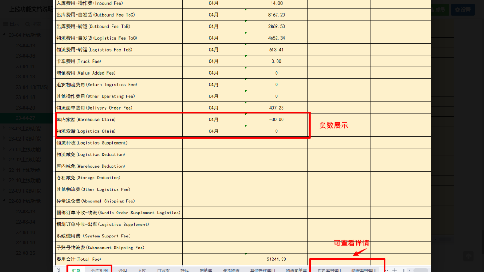This screenshot has width=484, height=272.
Task: Select the 407.23 delivery order fee value
Action: (x=276, y=108)
